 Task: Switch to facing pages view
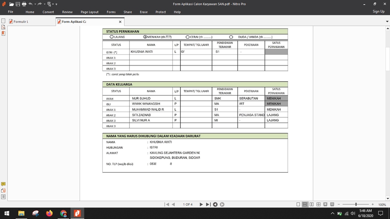(x=312, y=204)
